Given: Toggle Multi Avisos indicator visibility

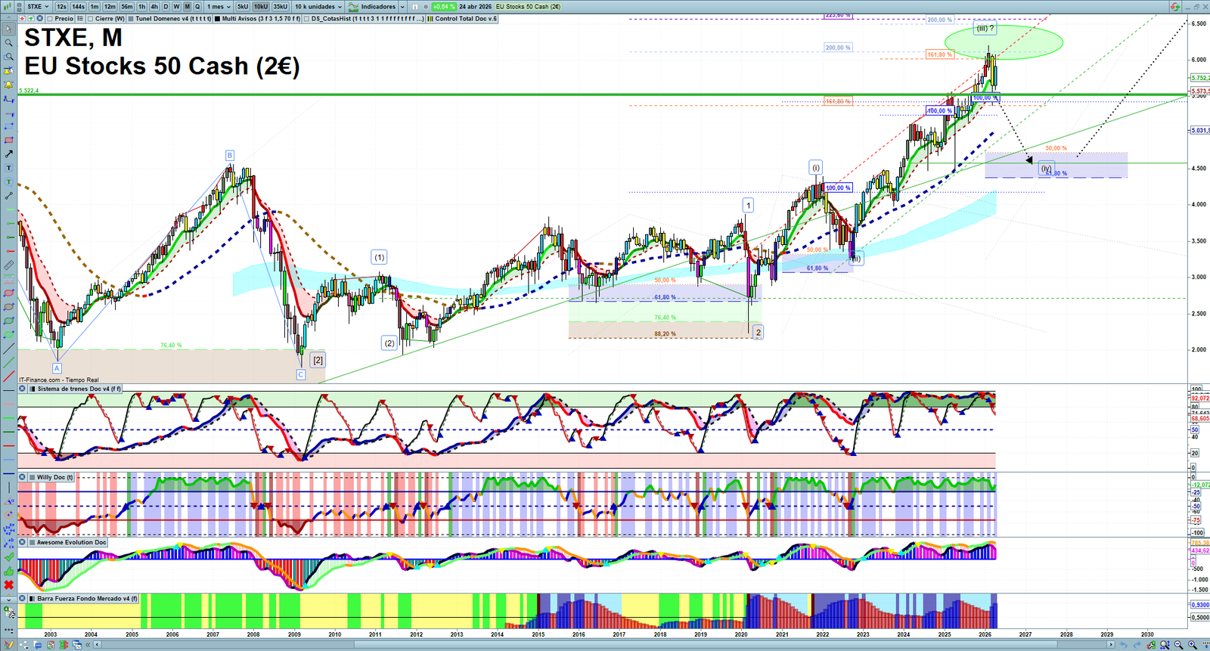Looking at the screenshot, I should 218,19.
